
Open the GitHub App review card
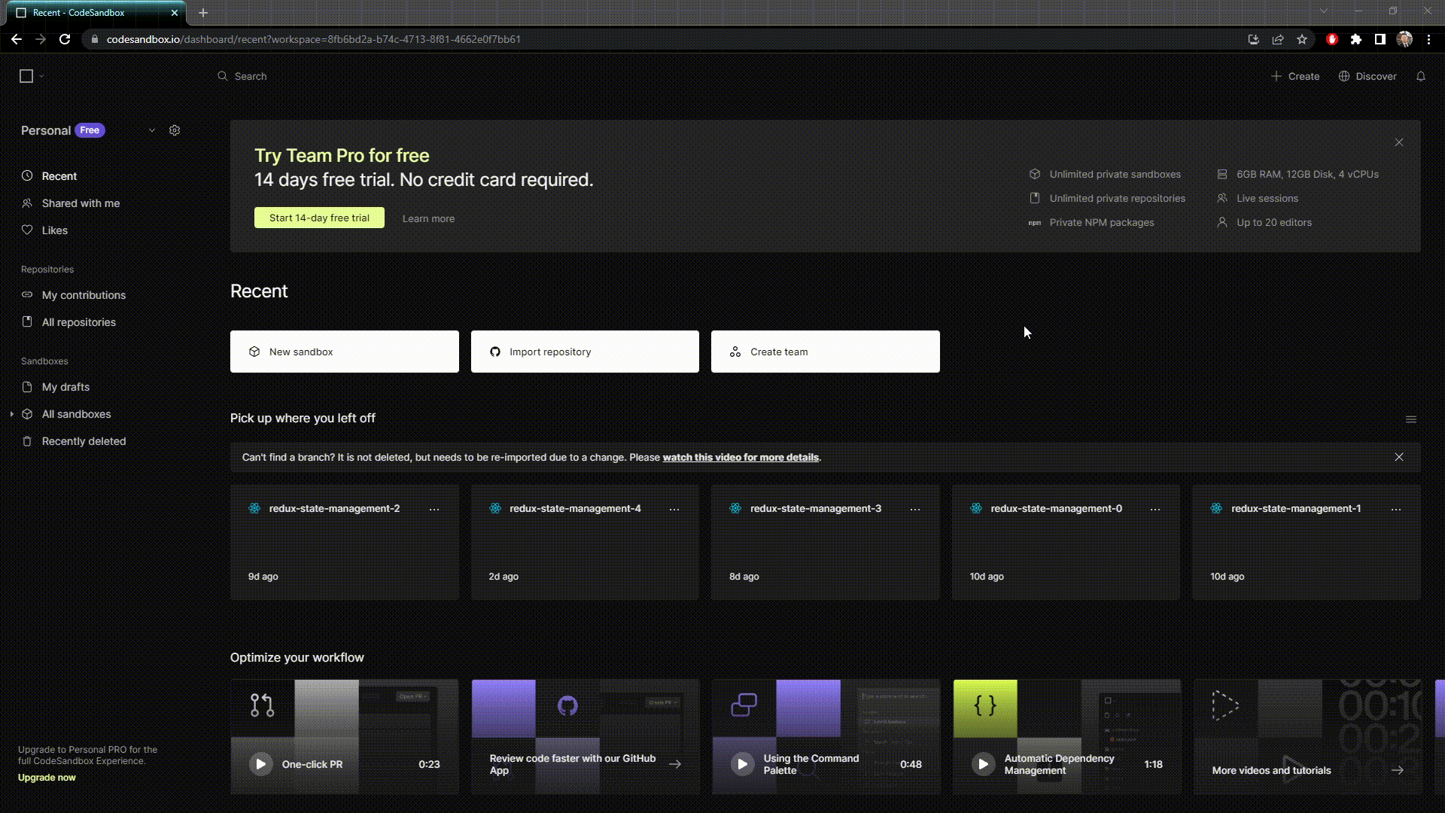click(585, 737)
